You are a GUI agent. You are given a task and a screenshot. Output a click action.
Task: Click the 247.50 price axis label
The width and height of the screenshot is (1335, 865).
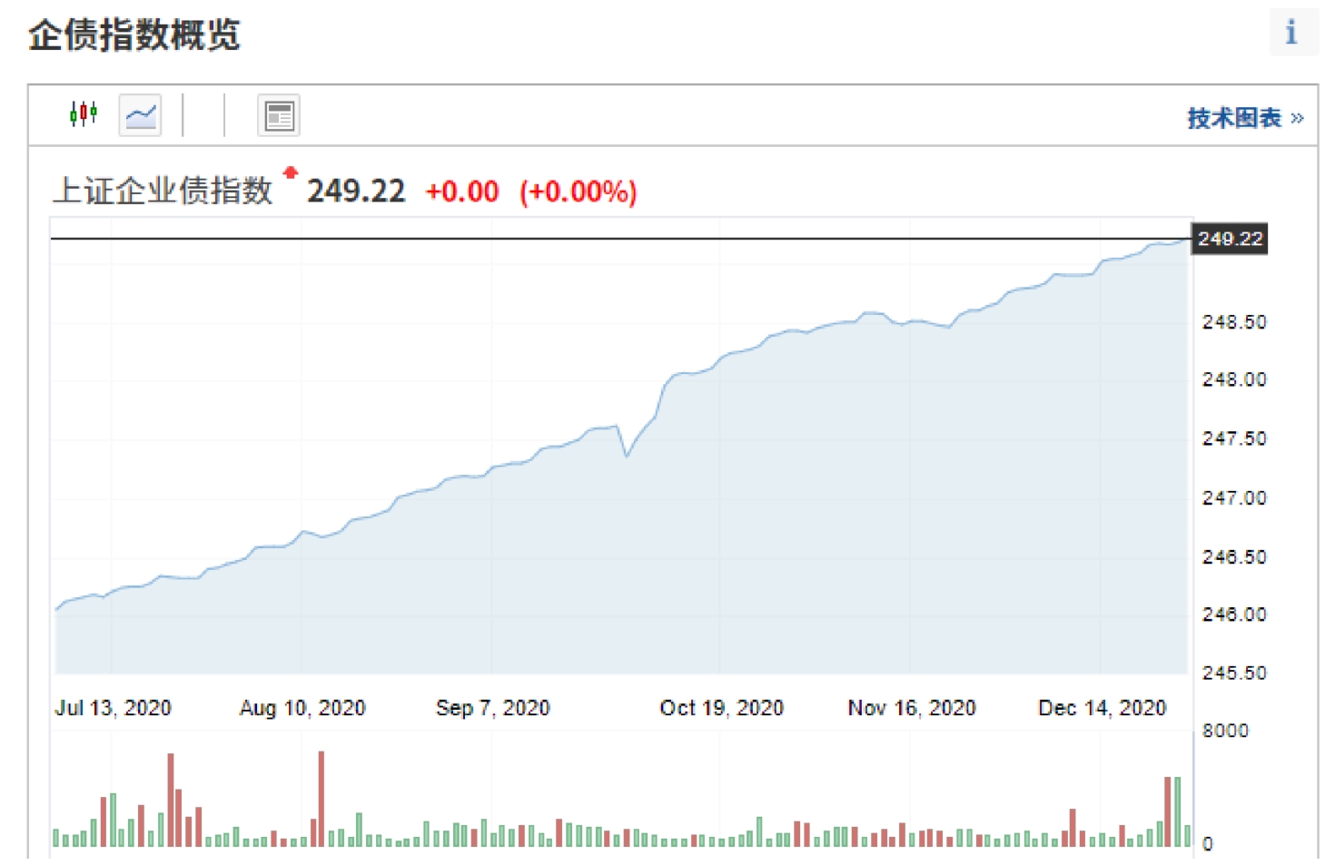tap(1234, 438)
